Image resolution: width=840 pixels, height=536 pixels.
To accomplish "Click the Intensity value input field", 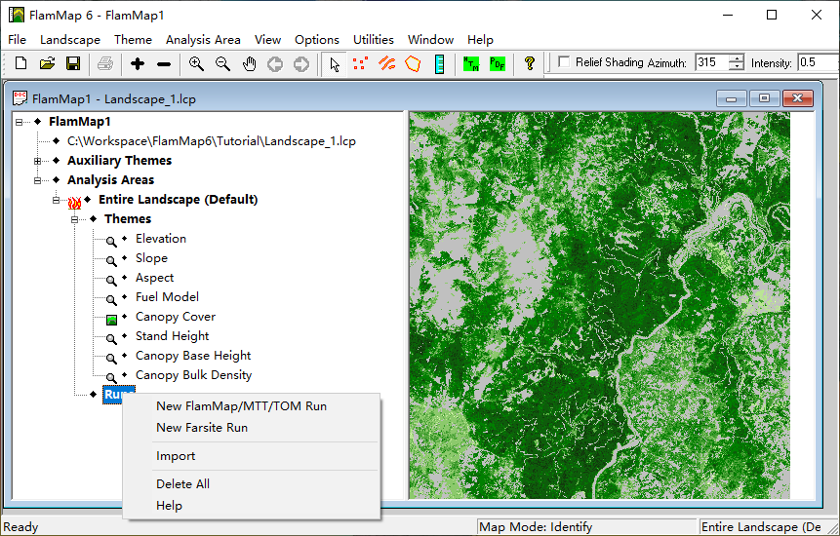I will pos(817,62).
